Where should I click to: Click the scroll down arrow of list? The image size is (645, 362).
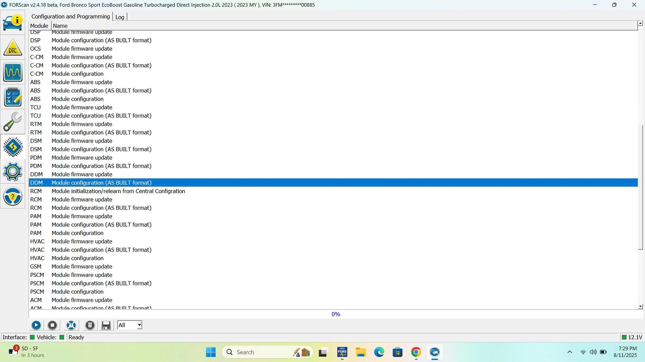coord(640,306)
